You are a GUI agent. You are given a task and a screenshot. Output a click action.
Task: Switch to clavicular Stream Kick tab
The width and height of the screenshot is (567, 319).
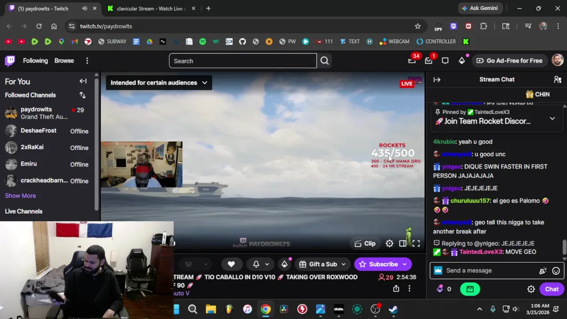tap(151, 8)
